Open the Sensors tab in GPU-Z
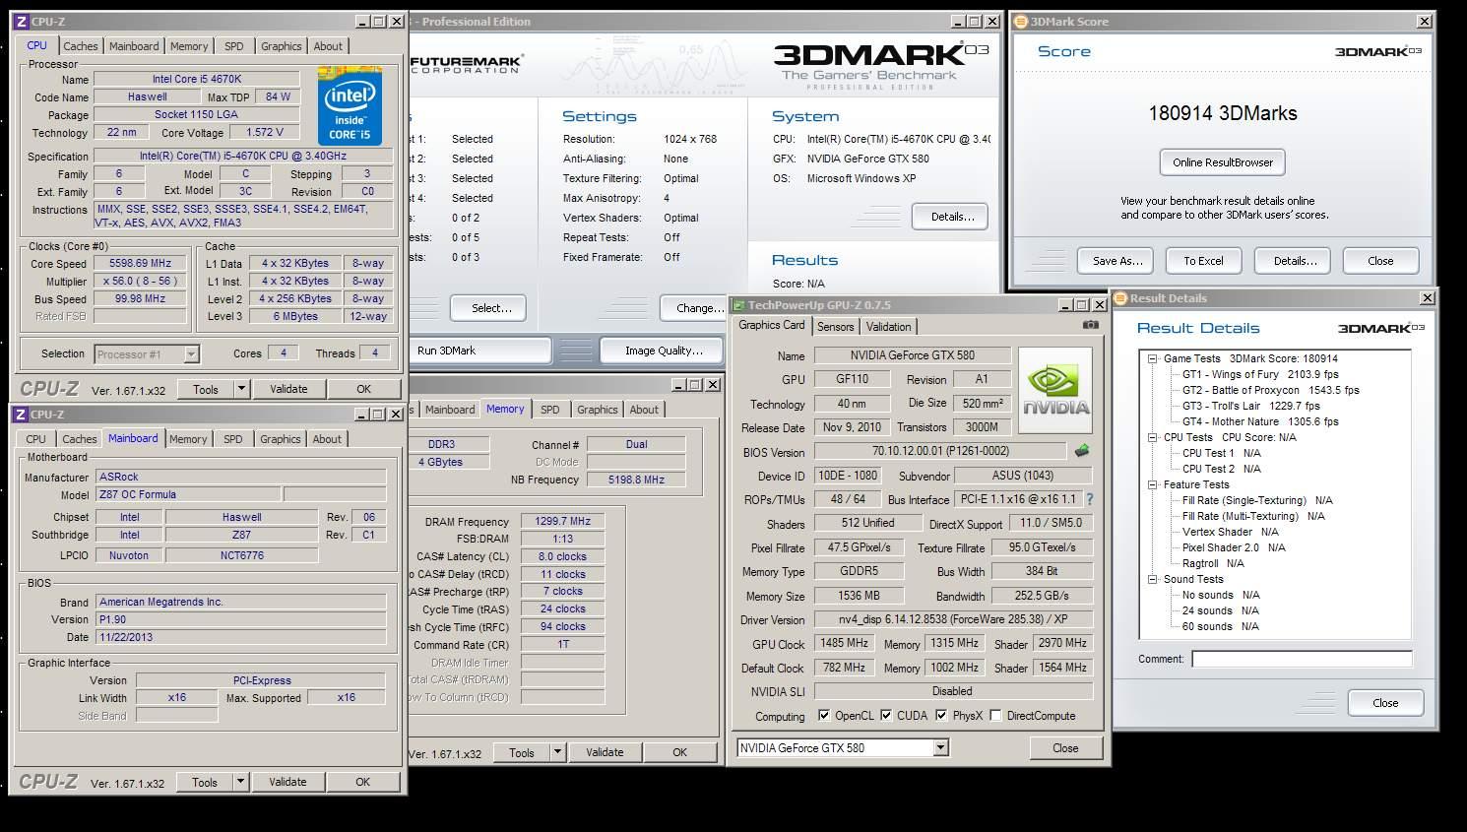 836,327
